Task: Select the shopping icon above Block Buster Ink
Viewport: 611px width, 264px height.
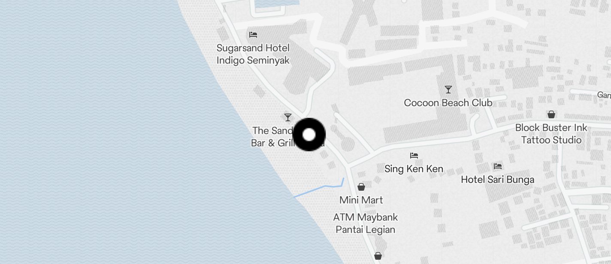Action: point(551,114)
